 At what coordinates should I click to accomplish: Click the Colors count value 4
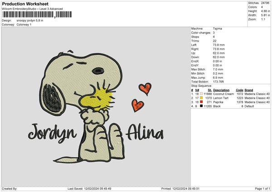(262, 7)
